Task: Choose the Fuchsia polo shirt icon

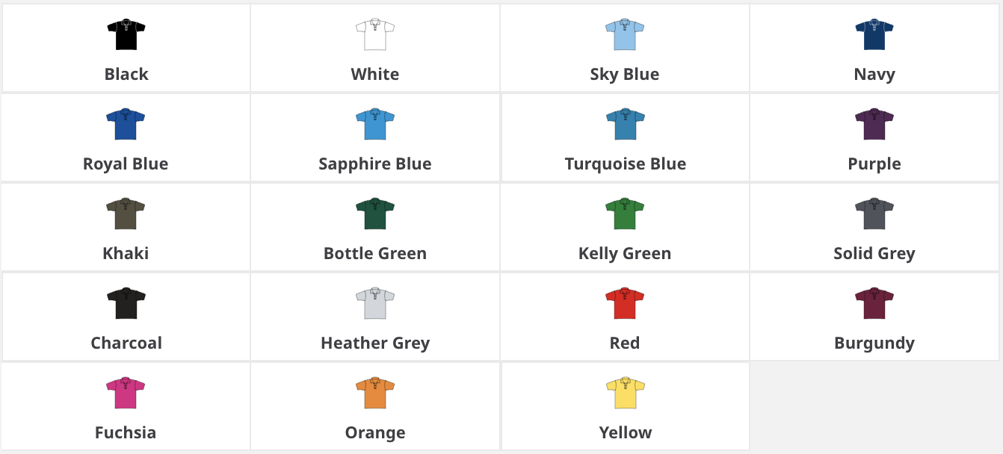Action: coord(126,394)
